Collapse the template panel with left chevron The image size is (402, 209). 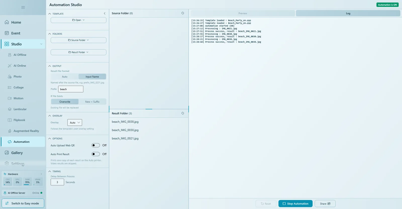[105, 14]
